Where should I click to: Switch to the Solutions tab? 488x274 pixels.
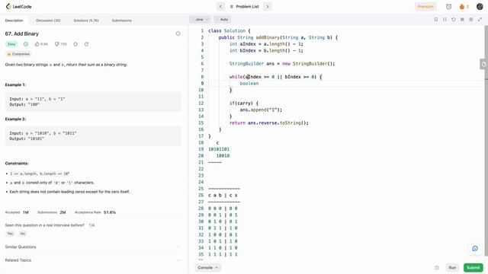pyautogui.click(x=86, y=21)
